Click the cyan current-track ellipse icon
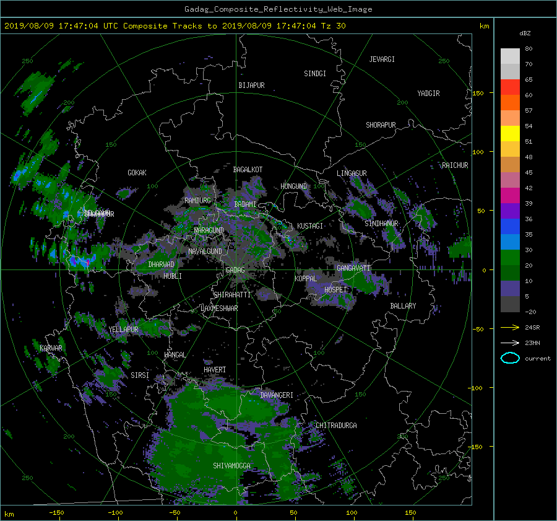This screenshot has height=521, width=557. (x=510, y=358)
